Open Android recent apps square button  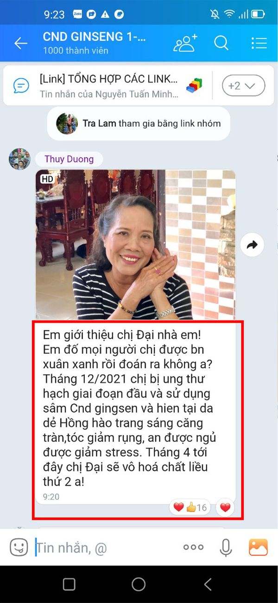tap(69, 584)
